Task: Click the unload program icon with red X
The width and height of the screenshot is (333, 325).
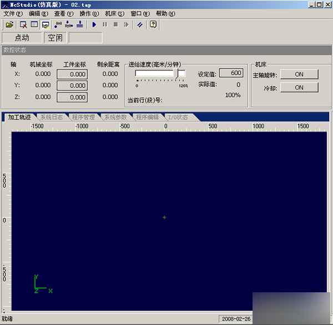Action: click(x=23, y=24)
